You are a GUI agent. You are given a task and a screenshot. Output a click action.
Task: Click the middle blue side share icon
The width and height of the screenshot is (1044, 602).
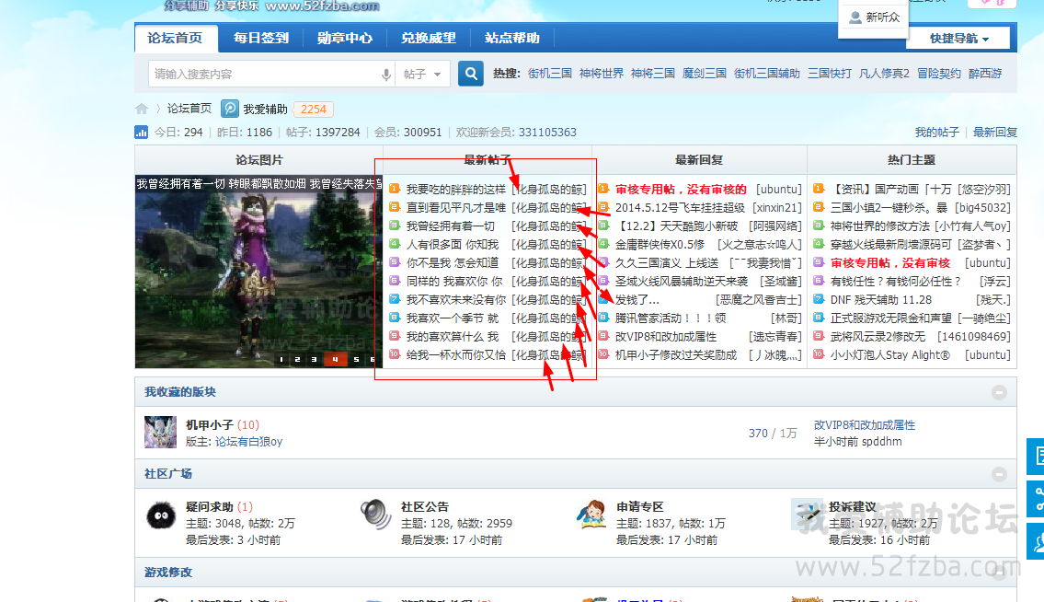coord(1036,499)
